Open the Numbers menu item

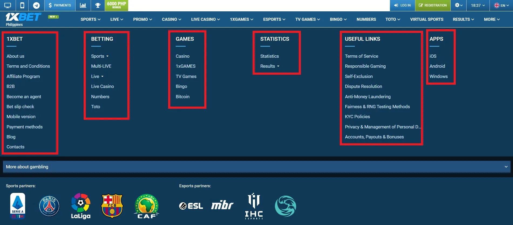[x=366, y=19]
